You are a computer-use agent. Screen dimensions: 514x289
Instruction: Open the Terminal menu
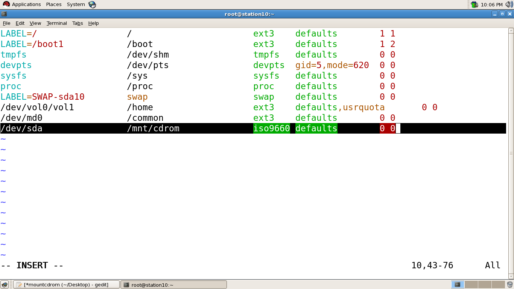tap(56, 23)
